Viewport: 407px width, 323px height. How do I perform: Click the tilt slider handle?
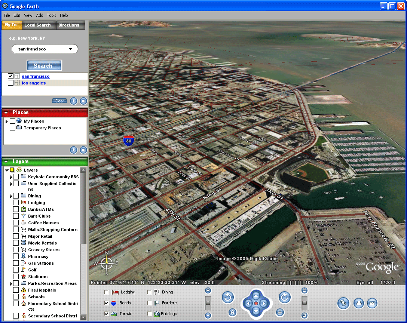[x=305, y=303]
